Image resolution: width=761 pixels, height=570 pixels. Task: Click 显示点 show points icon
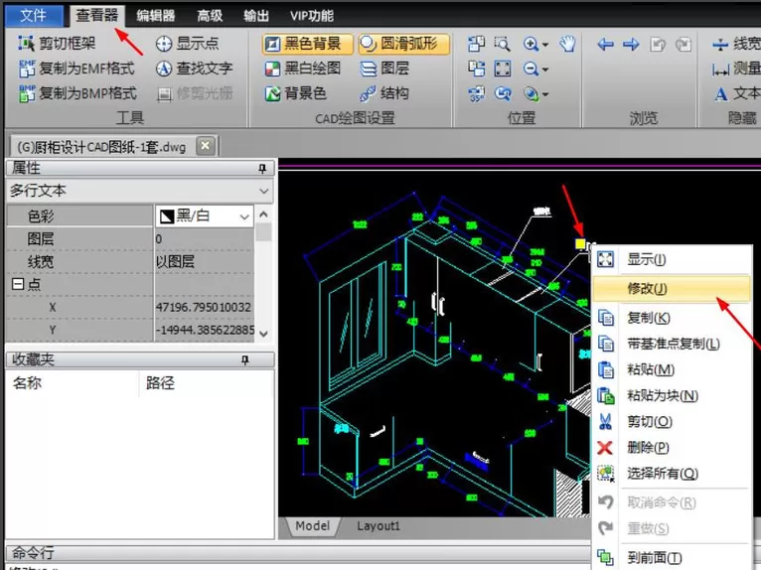pyautogui.click(x=188, y=43)
